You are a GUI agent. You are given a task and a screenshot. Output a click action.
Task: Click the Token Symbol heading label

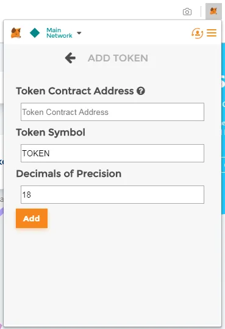pyautogui.click(x=51, y=133)
